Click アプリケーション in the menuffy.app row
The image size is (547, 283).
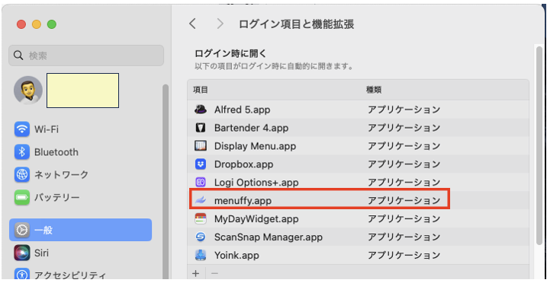pos(404,201)
